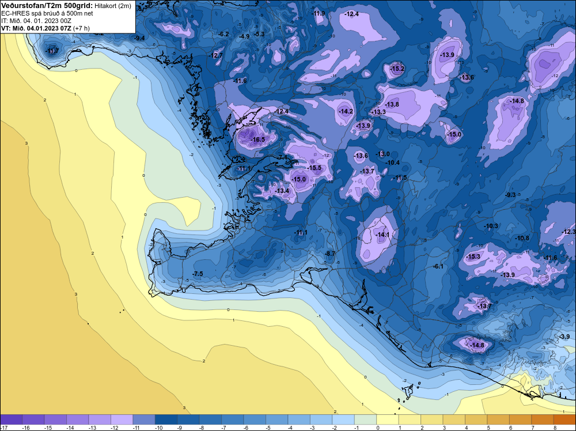The height and width of the screenshot is (431, 576).
Task: Click the legend swatch between -14 and -13
Action: pos(78,419)
